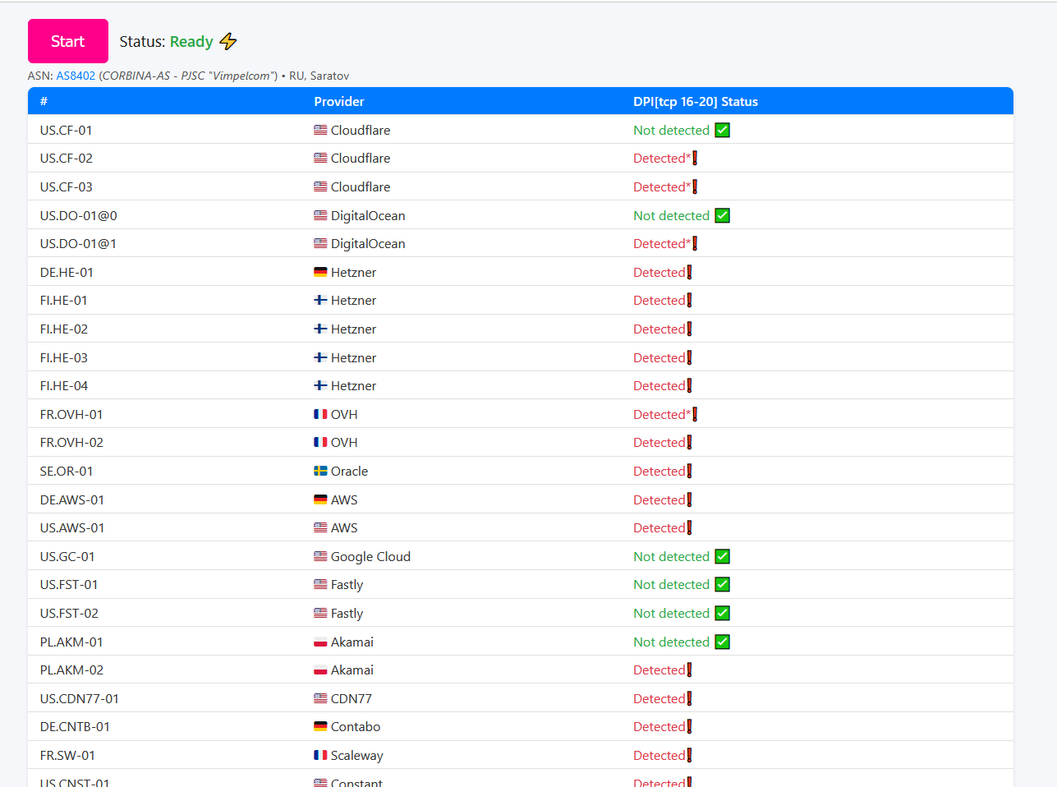
Task: Click the red exclamation icon for DE.HE-01
Action: [689, 272]
